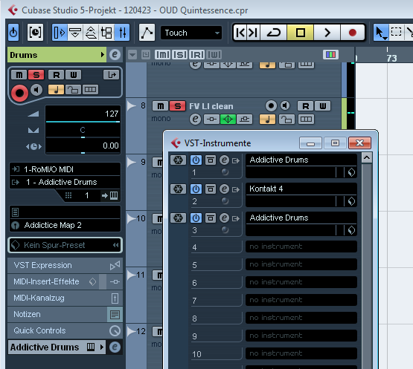Mute the Drums track in Inspector

(x=19, y=75)
